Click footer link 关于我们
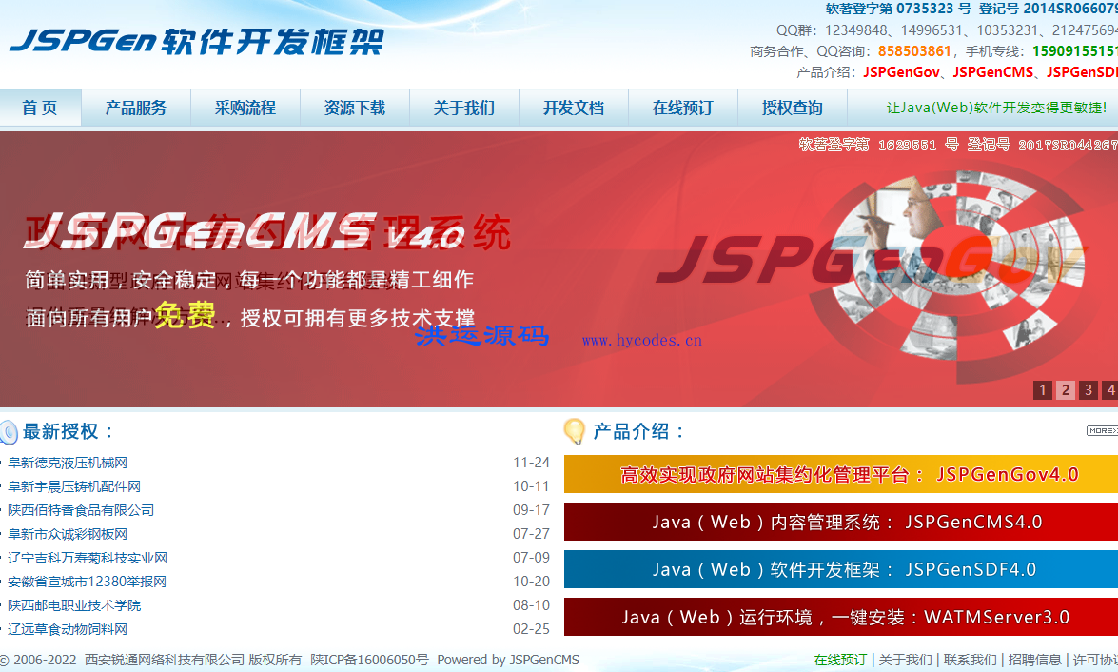The image size is (1118, 672). pos(905,660)
